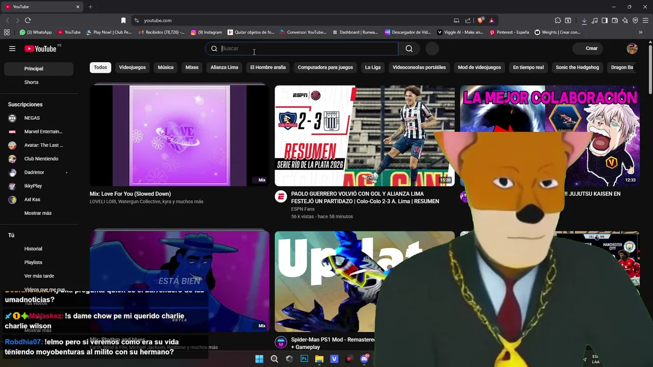This screenshot has height=367, width=653.
Task: Click the VPN shield icon
Action: pos(635,20)
